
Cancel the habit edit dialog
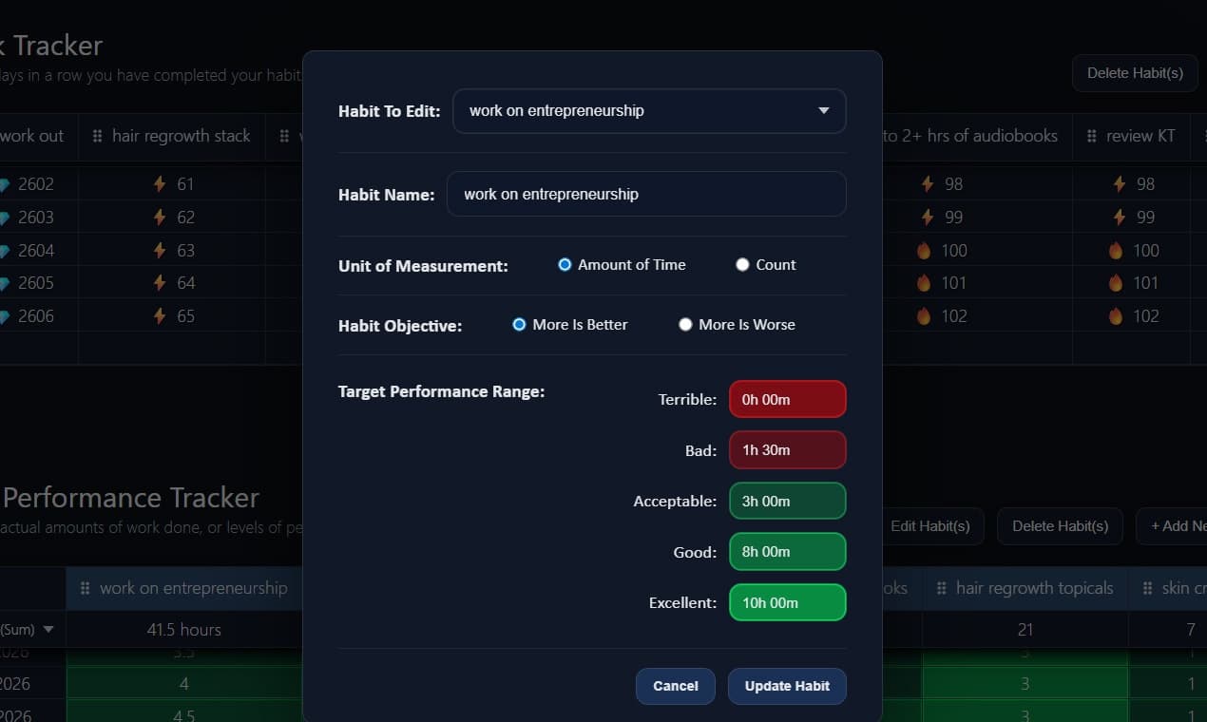coord(675,686)
